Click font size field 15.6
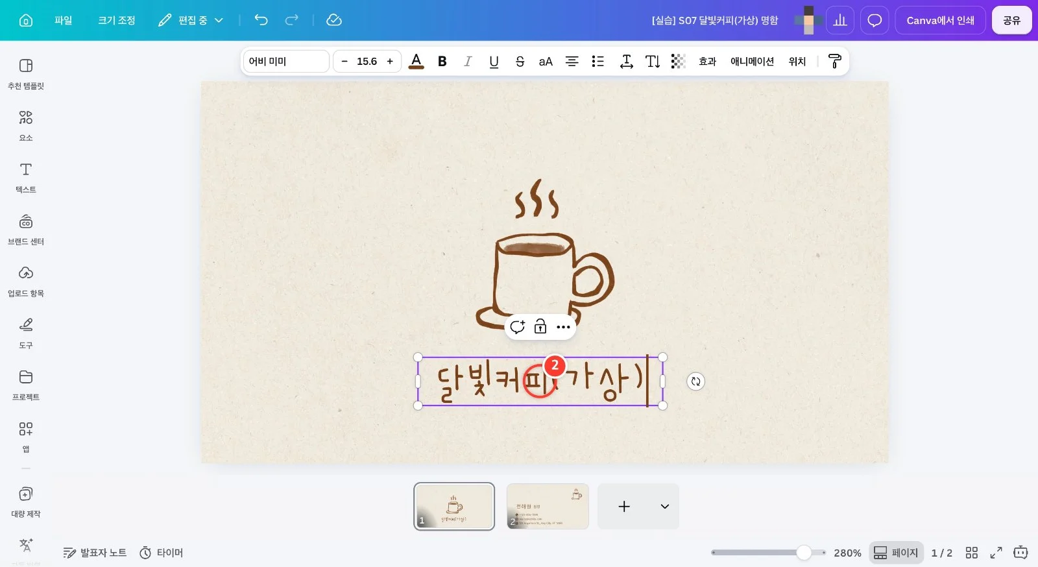 tap(367, 61)
